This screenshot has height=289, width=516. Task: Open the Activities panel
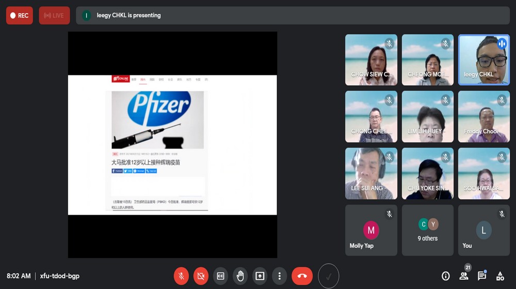pyautogui.click(x=500, y=276)
